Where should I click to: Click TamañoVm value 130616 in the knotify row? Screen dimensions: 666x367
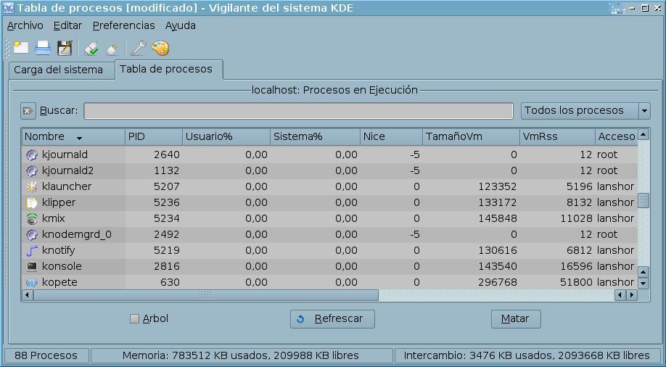coord(498,251)
